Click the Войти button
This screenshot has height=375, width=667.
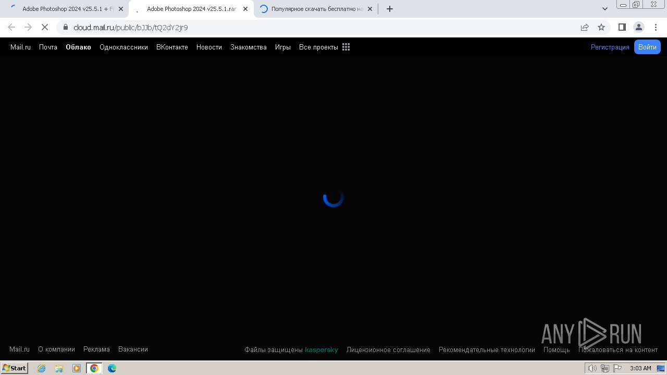click(647, 47)
